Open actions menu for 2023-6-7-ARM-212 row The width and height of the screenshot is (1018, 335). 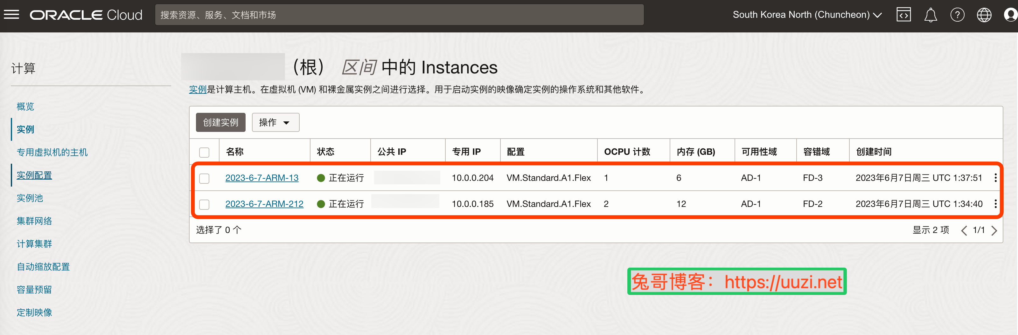pos(995,204)
